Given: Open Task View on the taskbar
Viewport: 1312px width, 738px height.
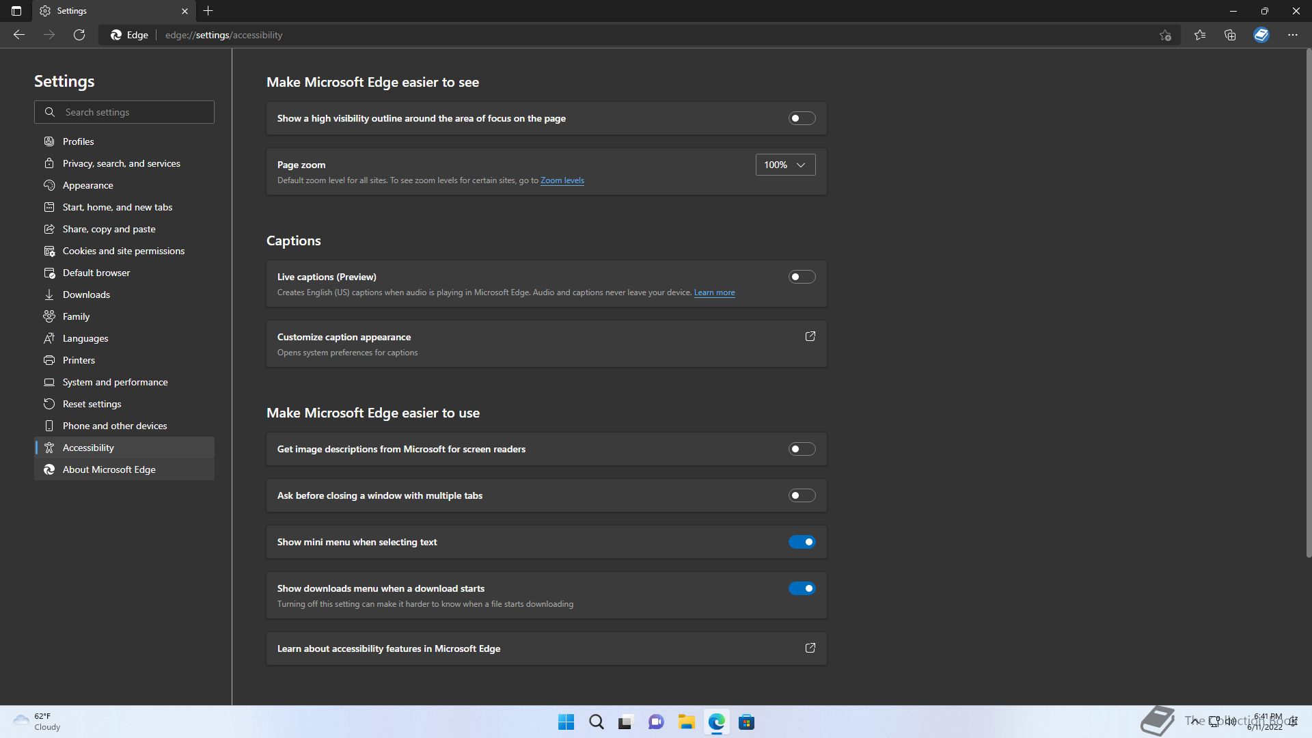Looking at the screenshot, I should tap(626, 722).
